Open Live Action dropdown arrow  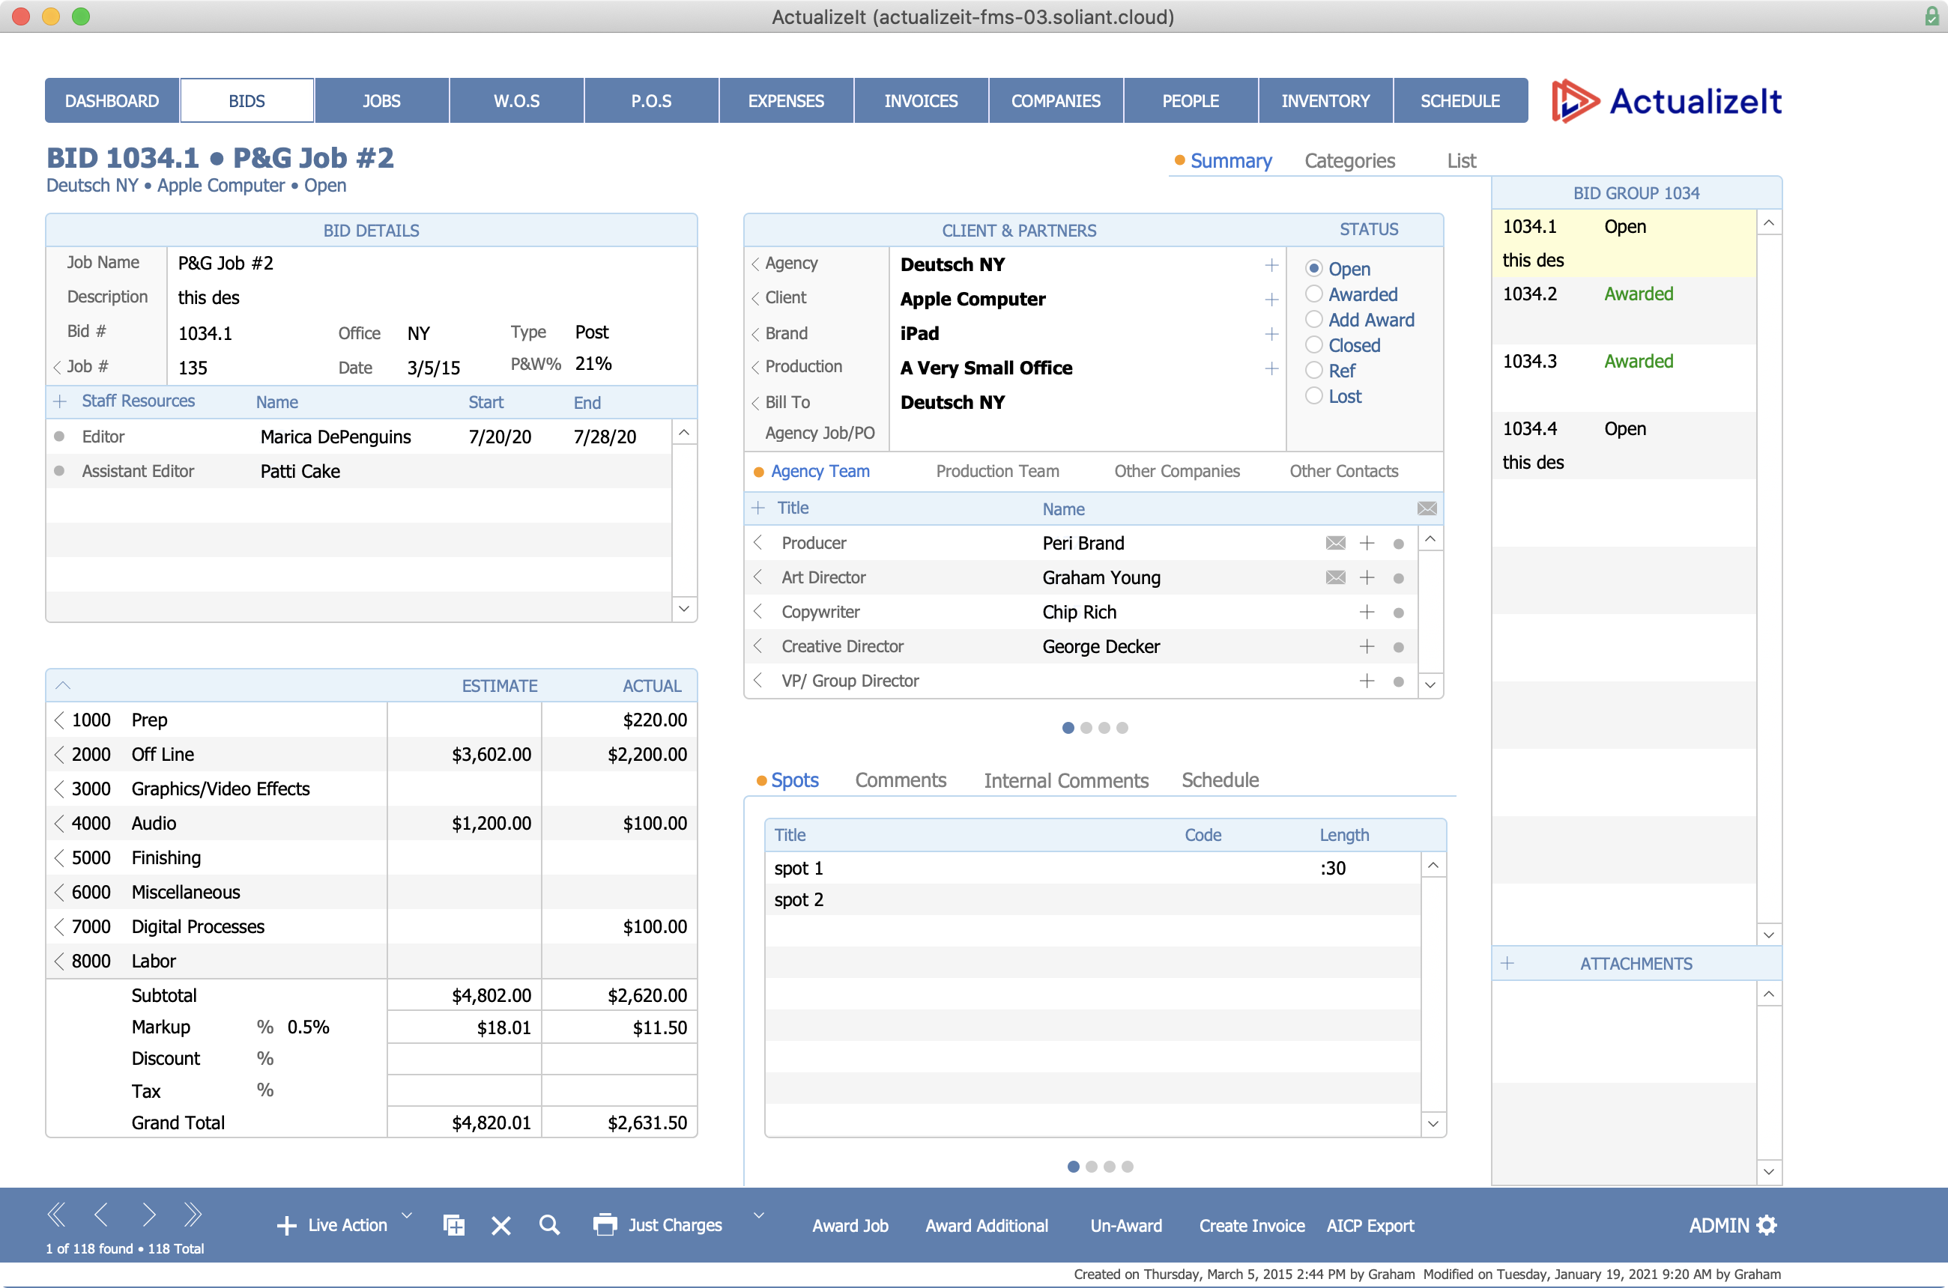tap(407, 1215)
